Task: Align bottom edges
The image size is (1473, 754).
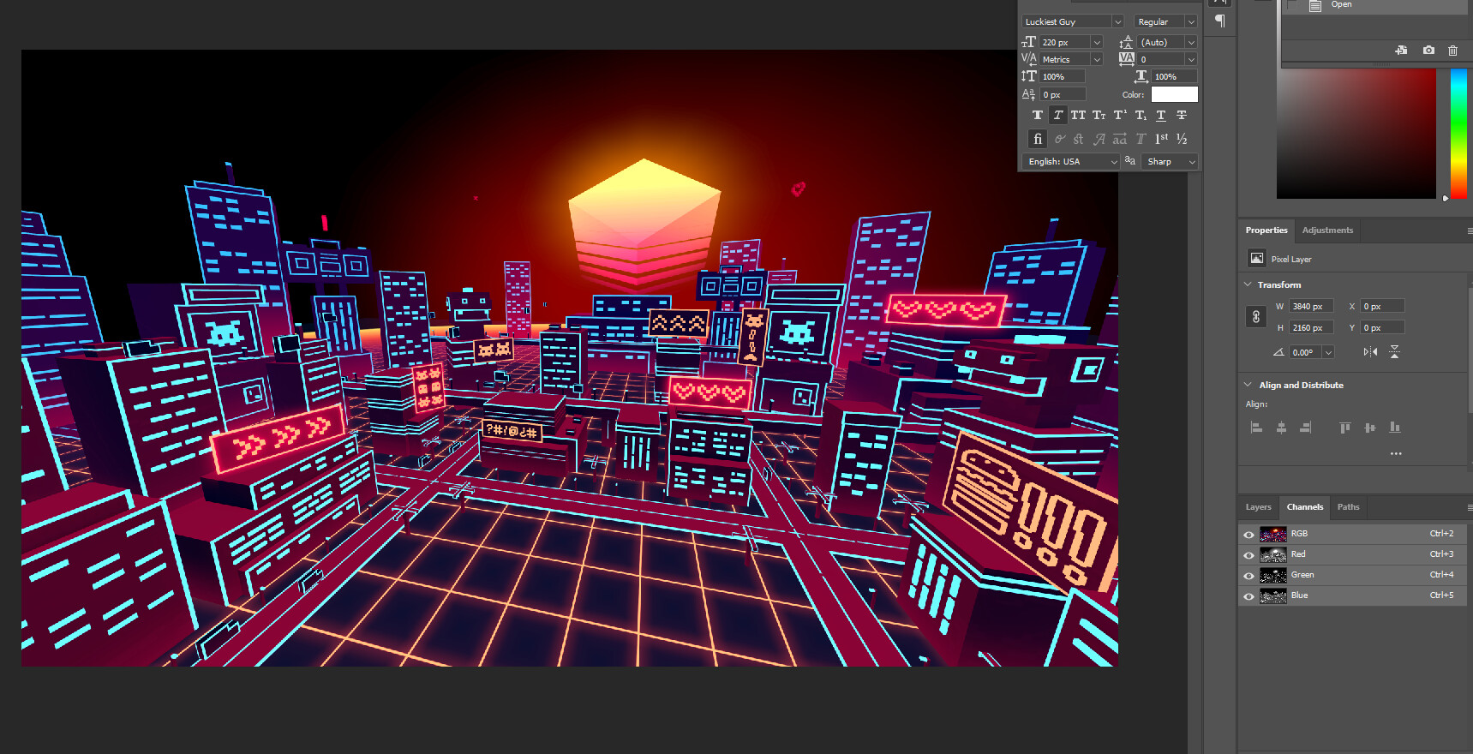Action: tap(1395, 428)
